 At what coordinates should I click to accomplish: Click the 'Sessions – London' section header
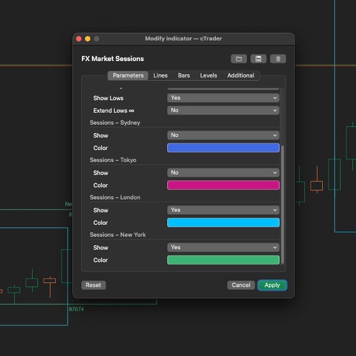click(115, 198)
